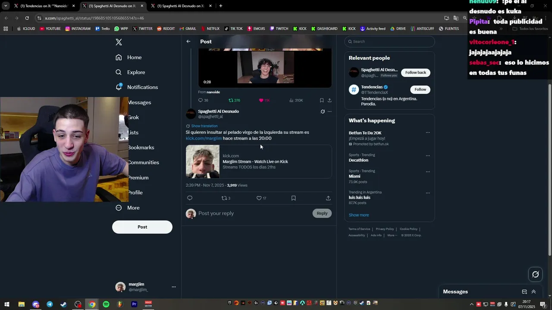Open the INSTAGRAM bookmark
This screenshot has width=552, height=310.
tap(78, 29)
